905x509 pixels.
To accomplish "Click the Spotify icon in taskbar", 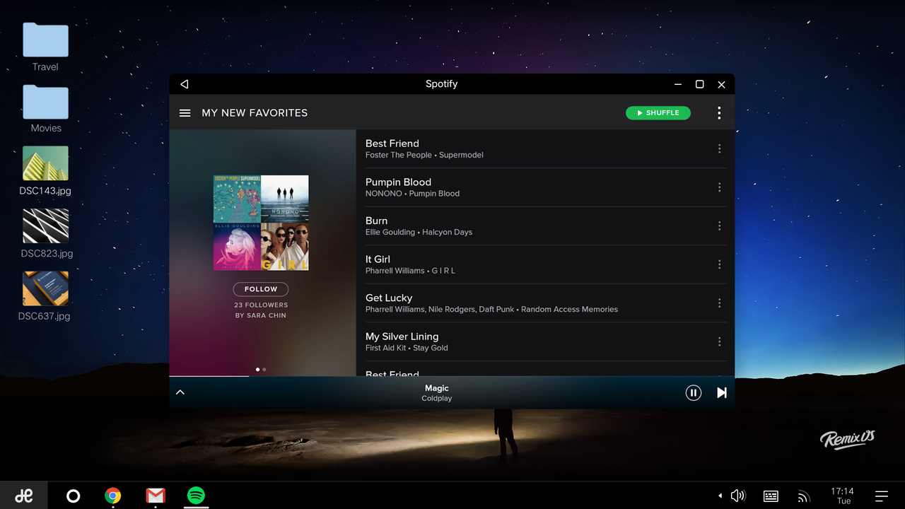I will tap(197, 496).
